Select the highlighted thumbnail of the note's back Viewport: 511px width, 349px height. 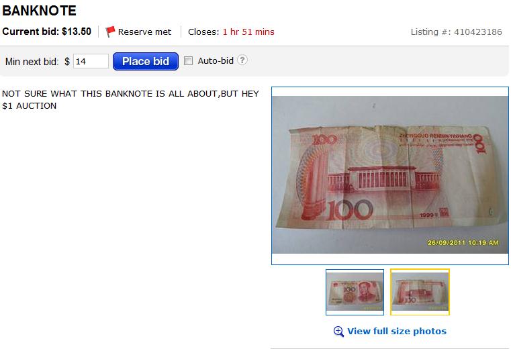pyautogui.click(x=420, y=292)
